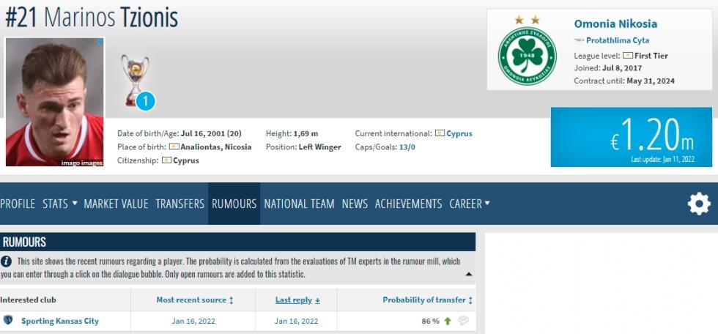Expand the STATS dropdown menu
The width and height of the screenshot is (718, 334).
(59, 204)
